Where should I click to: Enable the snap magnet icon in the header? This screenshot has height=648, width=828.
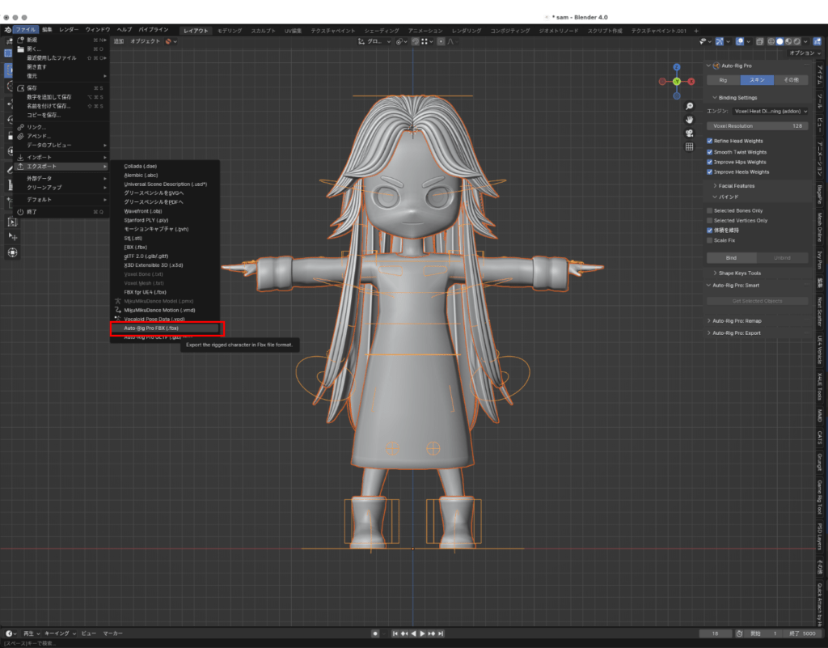[x=415, y=40]
